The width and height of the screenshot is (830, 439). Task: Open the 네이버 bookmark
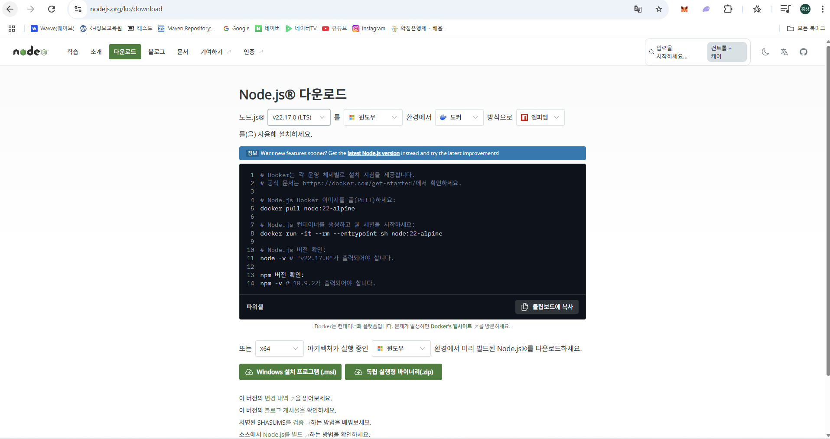pyautogui.click(x=267, y=29)
